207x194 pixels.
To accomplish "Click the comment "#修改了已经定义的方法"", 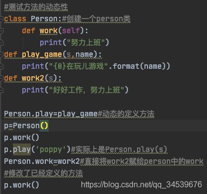I will point(44,173).
